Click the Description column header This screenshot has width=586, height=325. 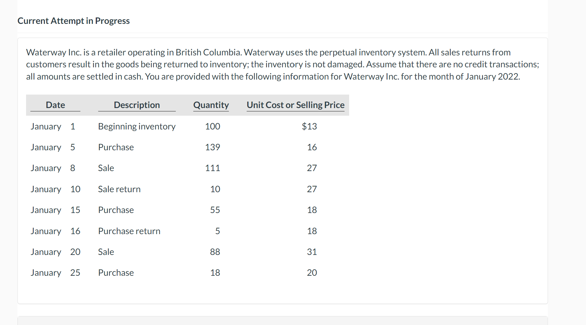tap(137, 105)
